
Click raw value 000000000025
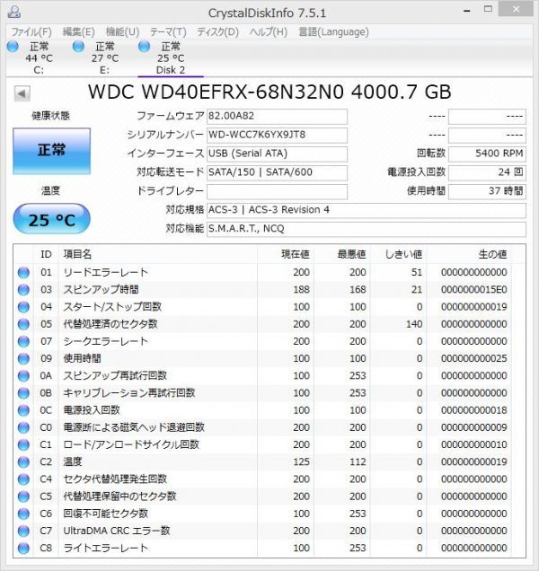pyautogui.click(x=473, y=359)
